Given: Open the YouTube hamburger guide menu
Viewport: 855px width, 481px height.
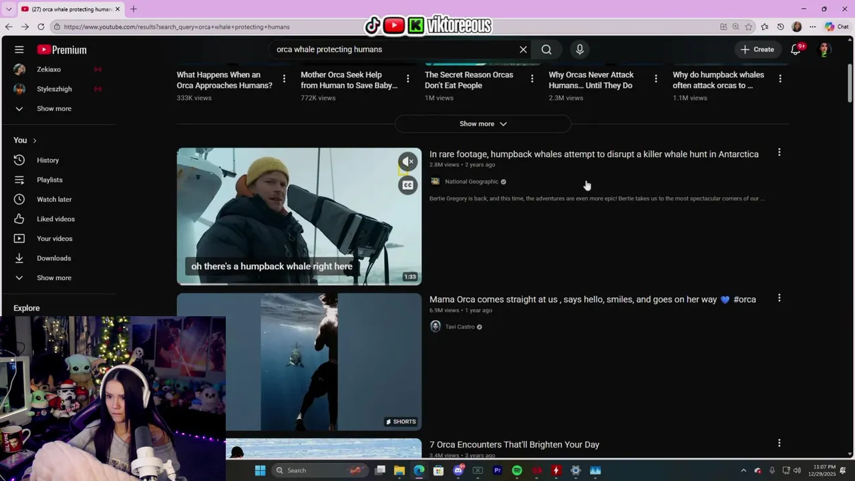Looking at the screenshot, I should 19,49.
